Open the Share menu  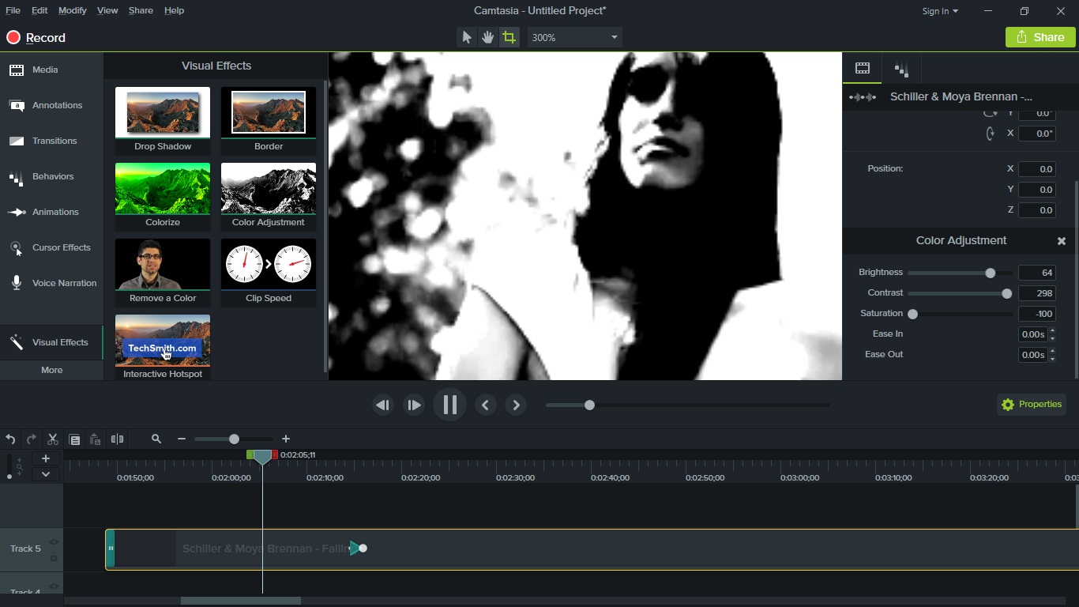coord(141,10)
